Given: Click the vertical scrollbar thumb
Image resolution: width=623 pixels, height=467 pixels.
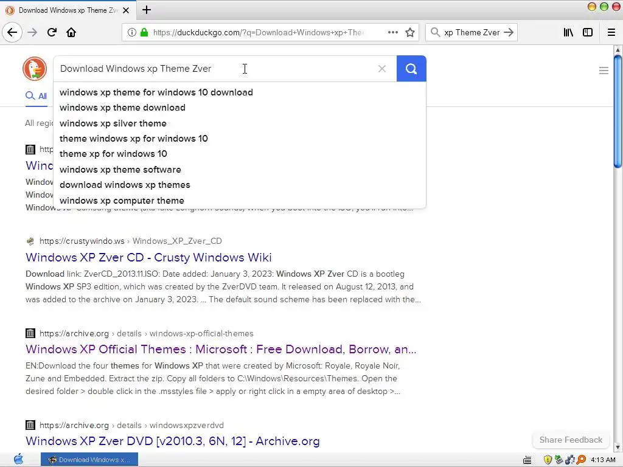Looking at the screenshot, I should coord(618,111).
